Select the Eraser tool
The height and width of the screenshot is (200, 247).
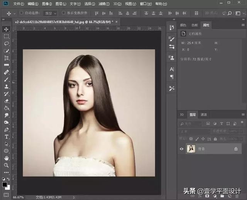pyautogui.click(x=6, y=101)
